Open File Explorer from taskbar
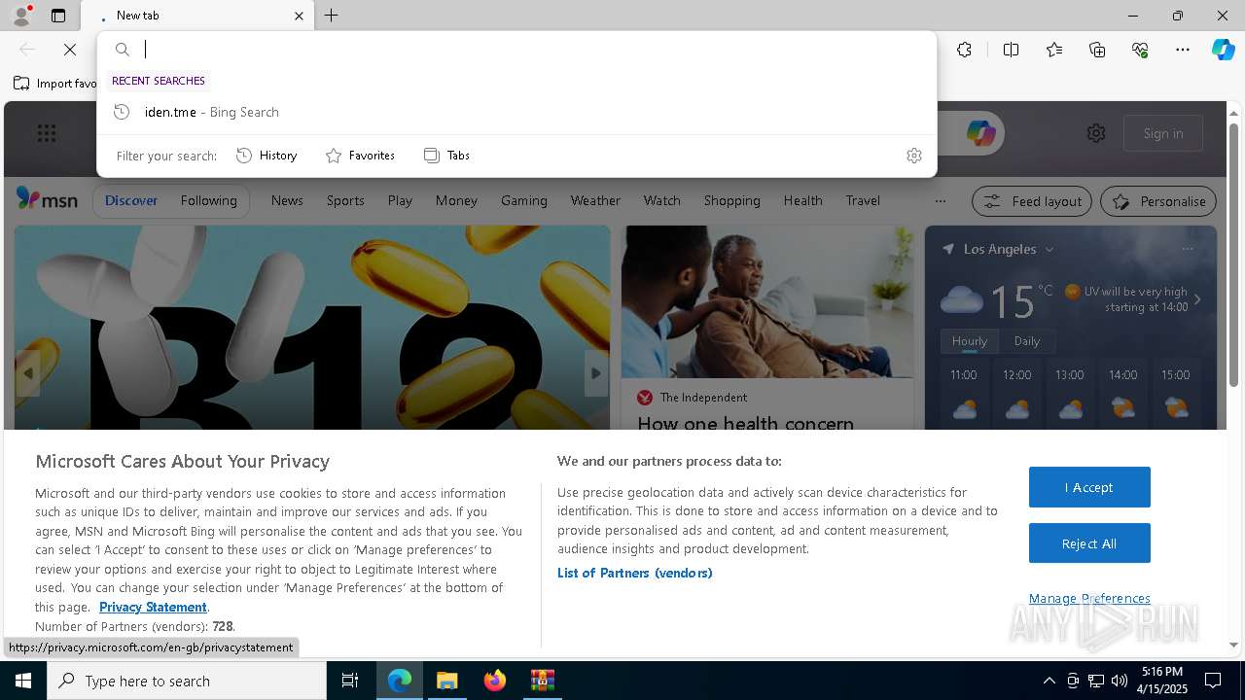The width and height of the screenshot is (1245, 700). click(x=446, y=681)
